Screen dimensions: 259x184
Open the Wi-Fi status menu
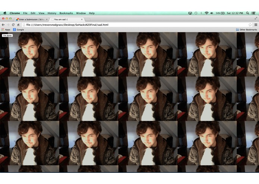coord(206,13)
